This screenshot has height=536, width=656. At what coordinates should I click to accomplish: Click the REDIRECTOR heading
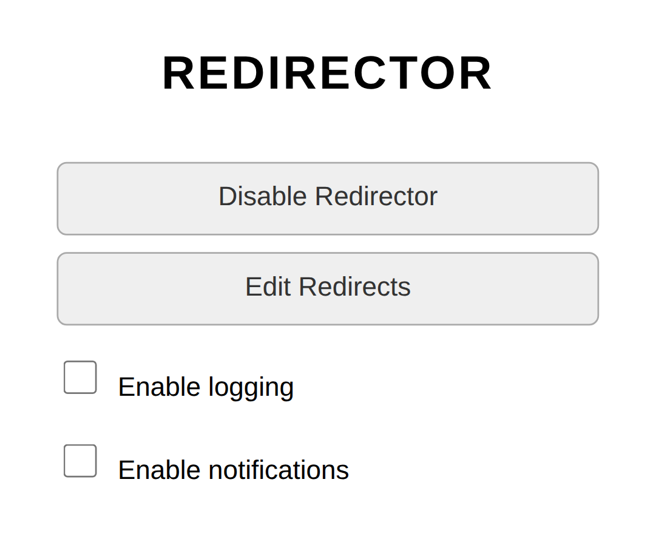point(327,73)
